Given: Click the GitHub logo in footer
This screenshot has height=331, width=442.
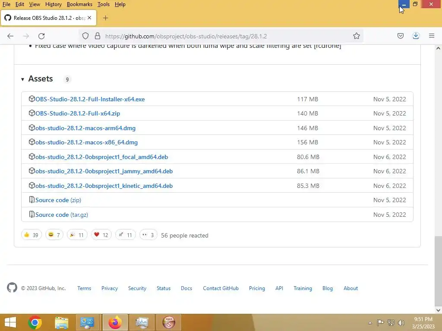Looking at the screenshot, I should [12, 287].
